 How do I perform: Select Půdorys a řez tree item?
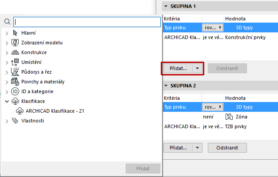(36, 72)
